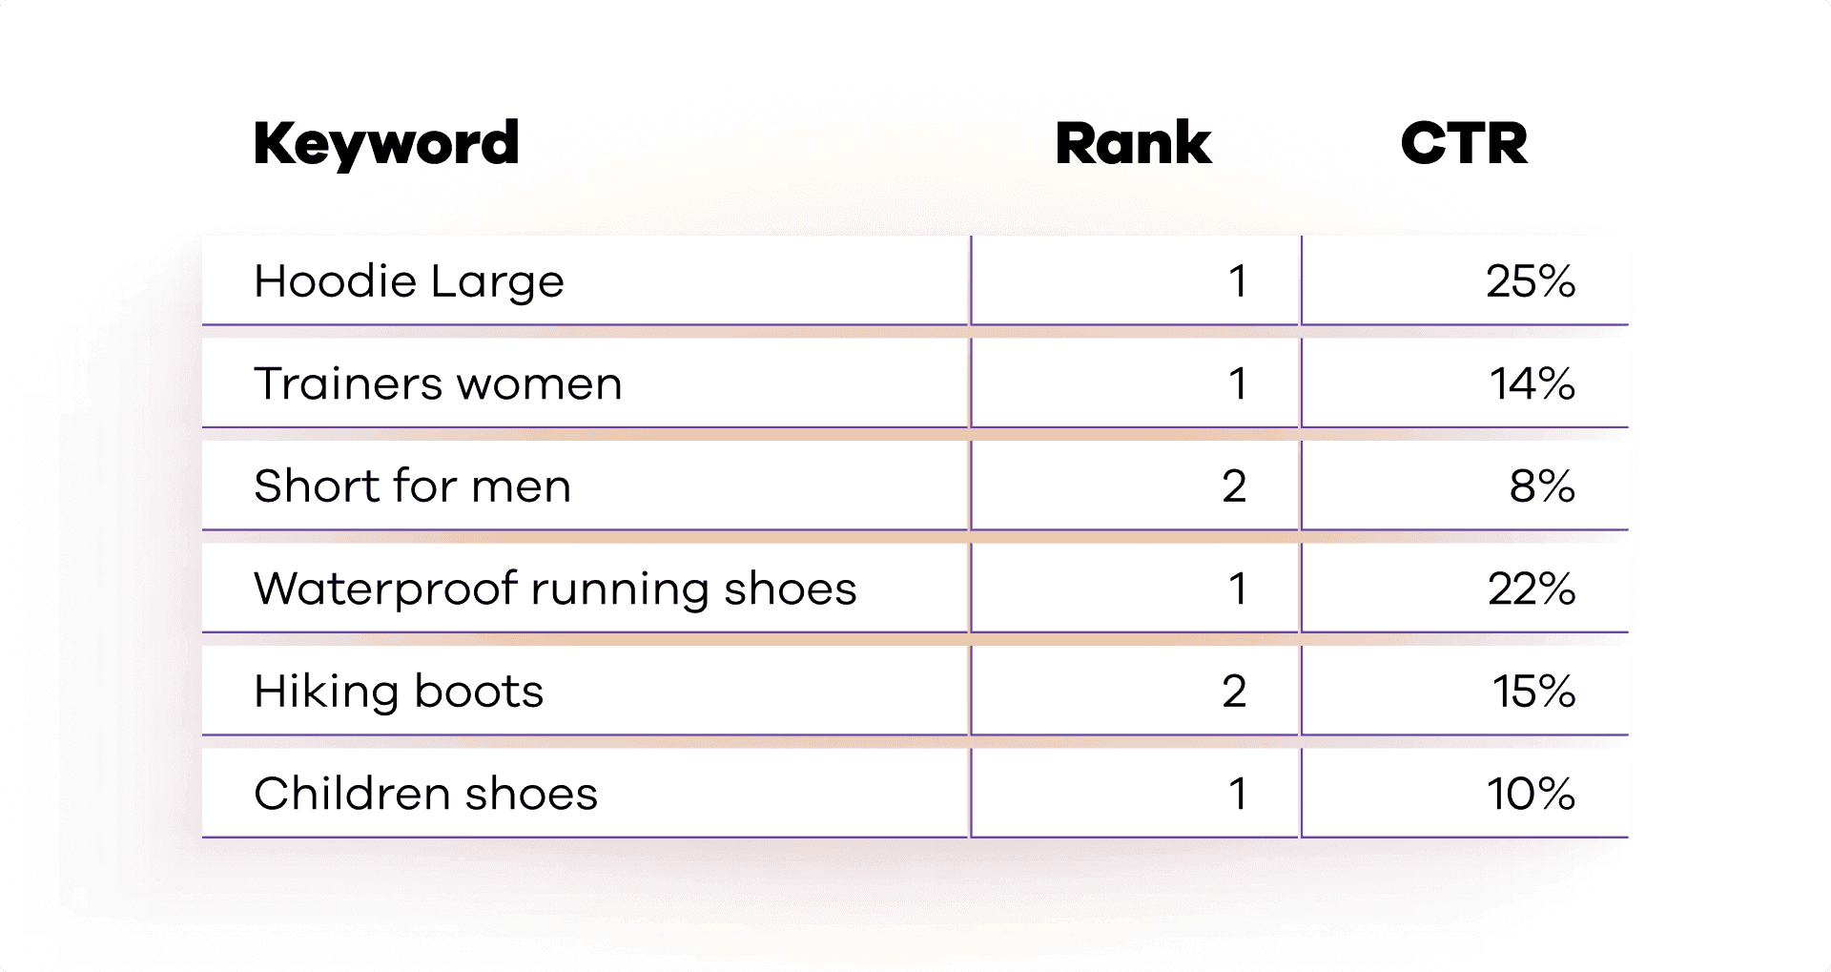1831x972 pixels.
Task: Click the 14% CTR cell
Action: tap(1465, 383)
